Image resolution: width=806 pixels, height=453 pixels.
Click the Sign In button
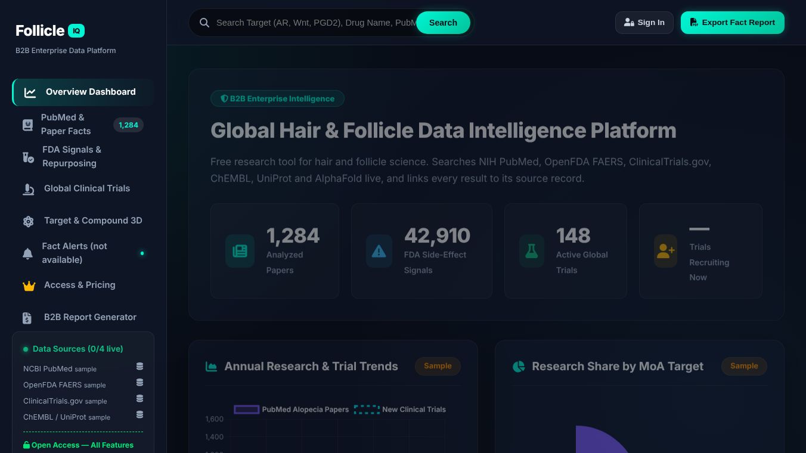(x=644, y=23)
